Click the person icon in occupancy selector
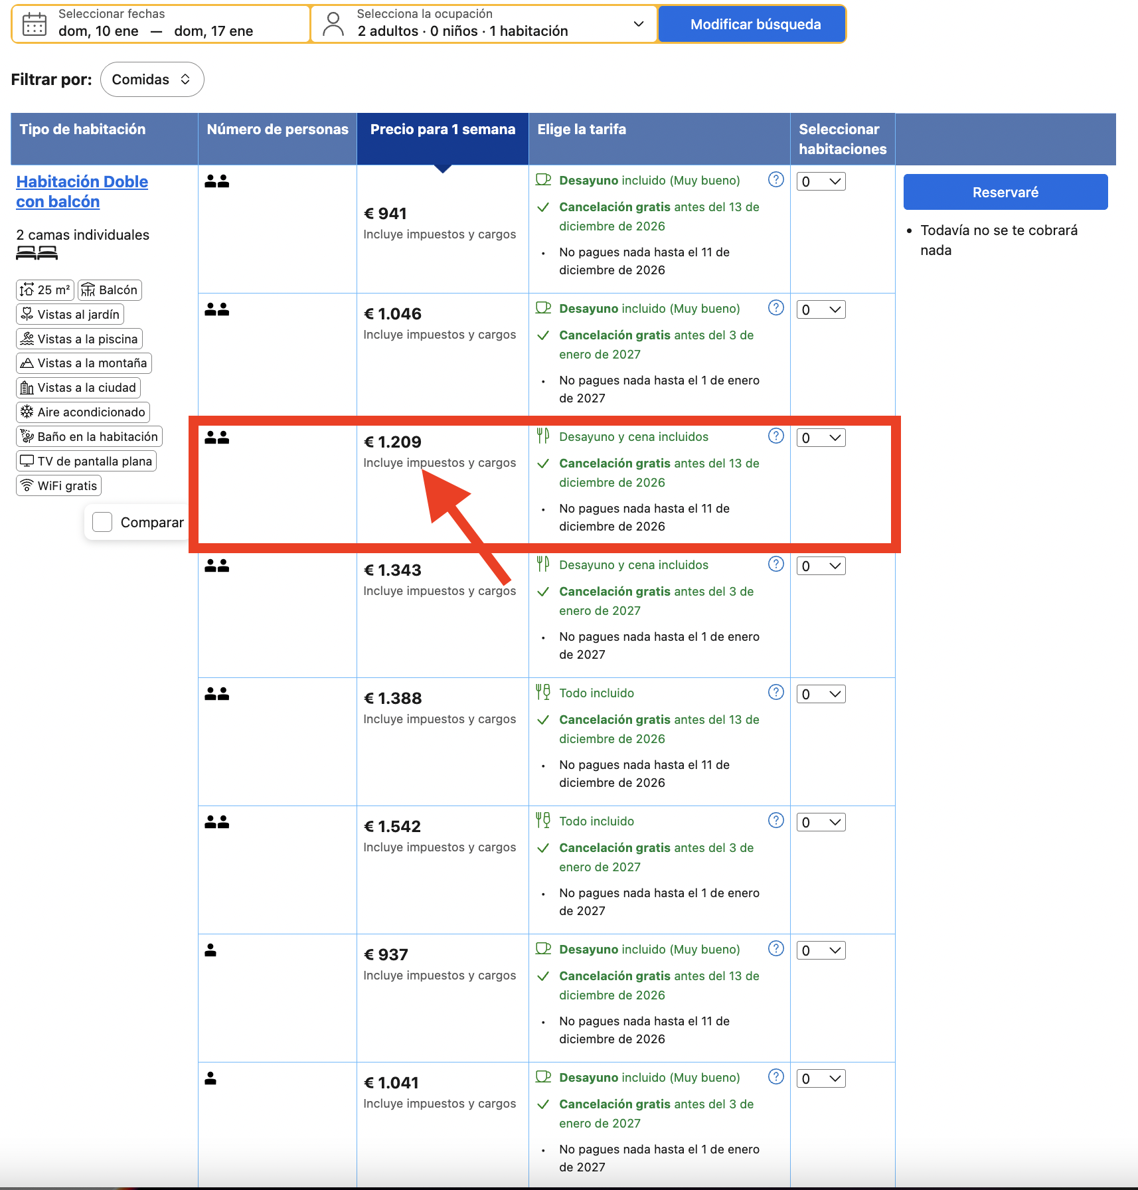 coord(333,25)
